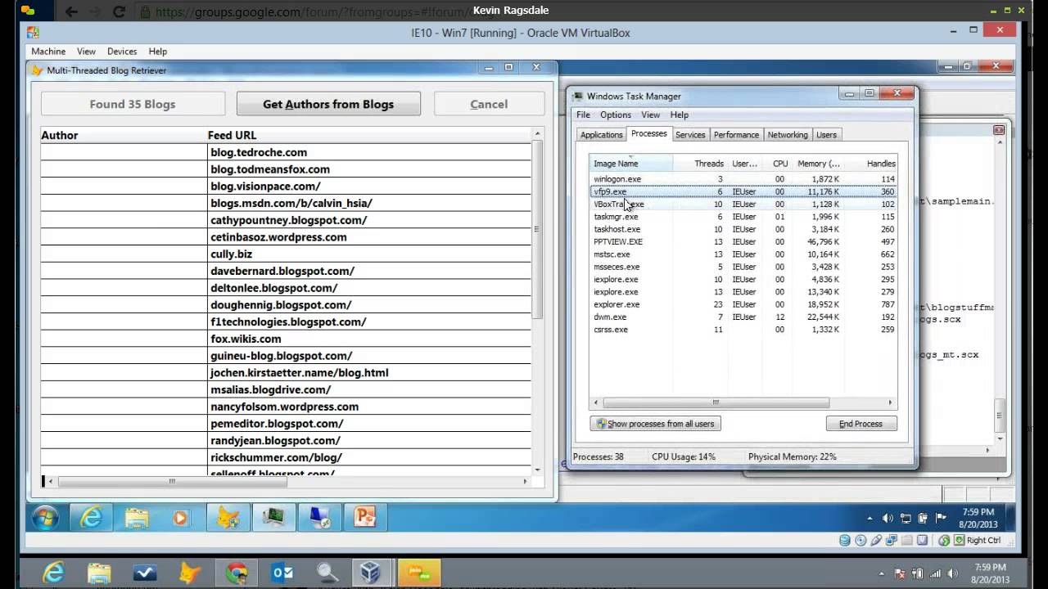This screenshot has height=589, width=1048.
Task: Switch to Performance tab in Task Manager
Action: [736, 135]
